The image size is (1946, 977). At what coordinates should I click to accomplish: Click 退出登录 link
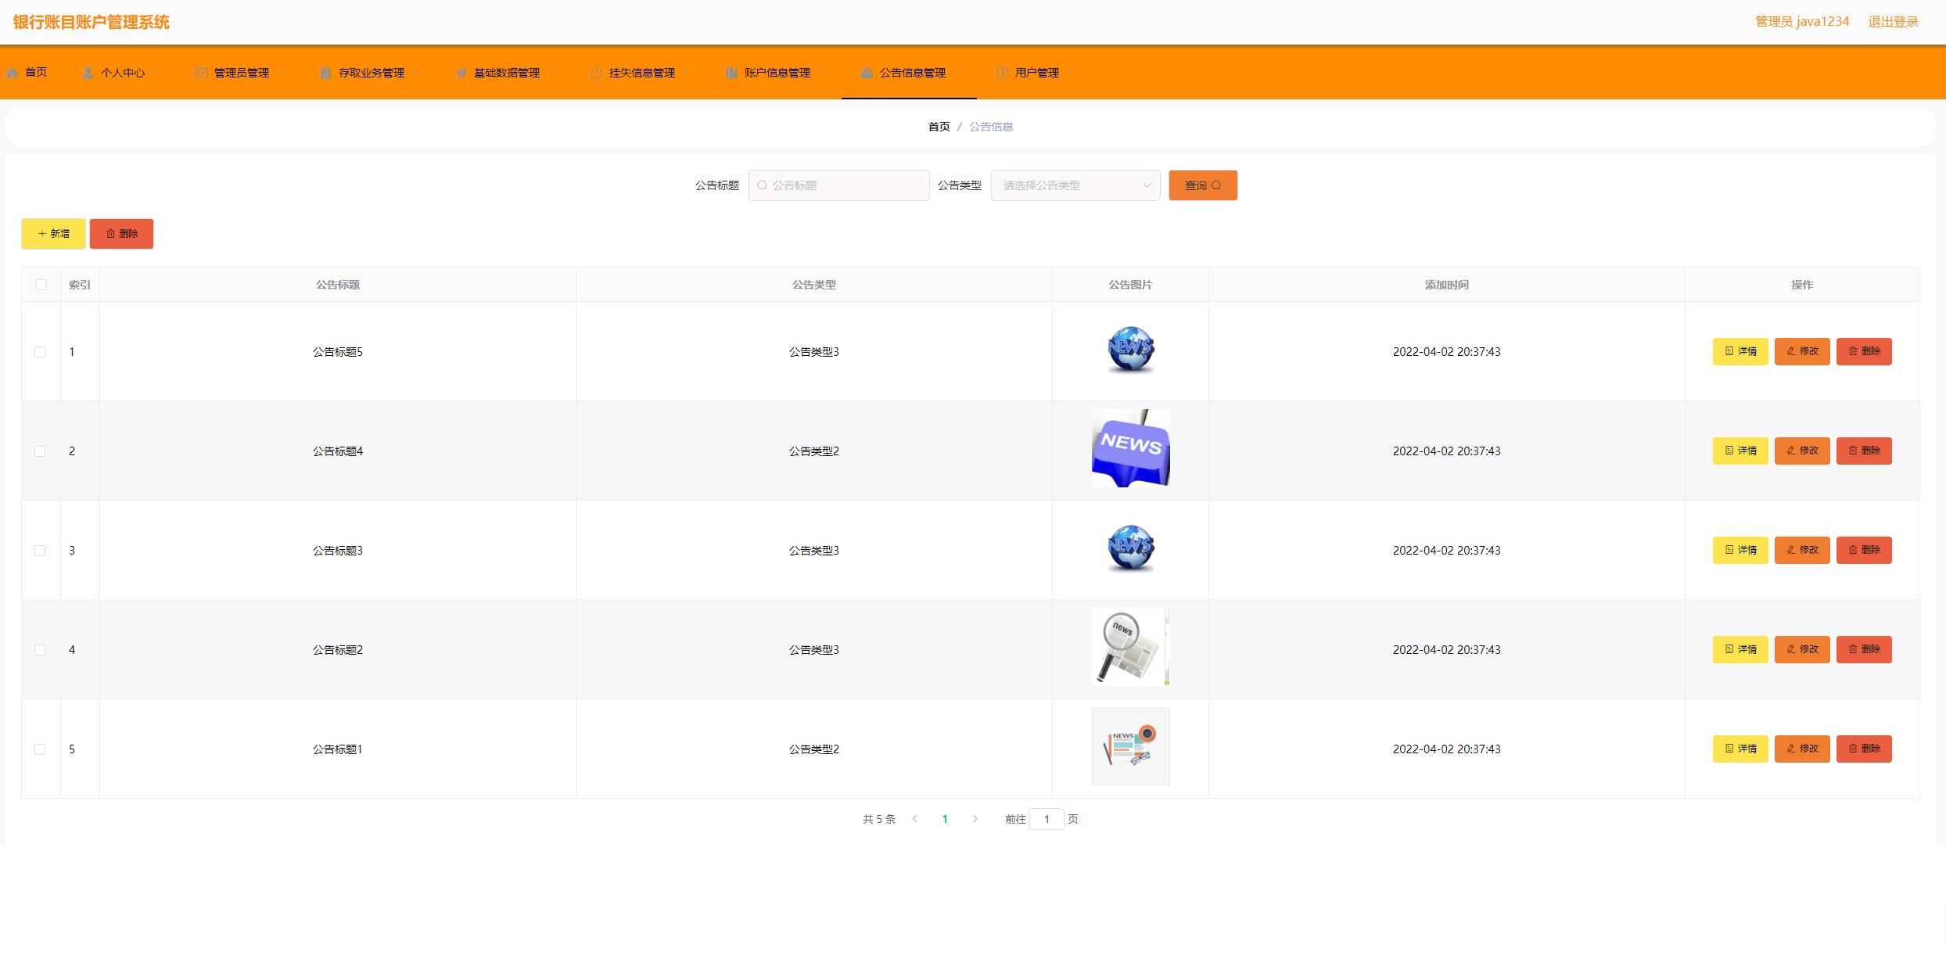click(x=1893, y=22)
